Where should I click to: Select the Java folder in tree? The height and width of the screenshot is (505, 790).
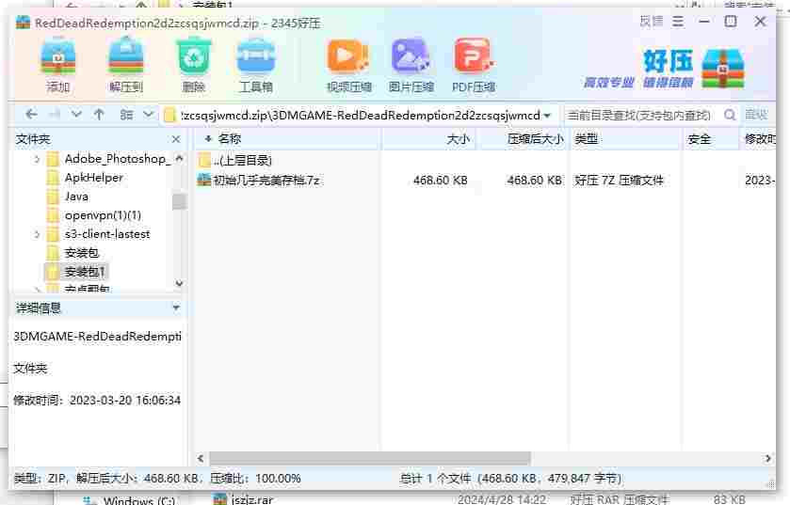coord(68,197)
